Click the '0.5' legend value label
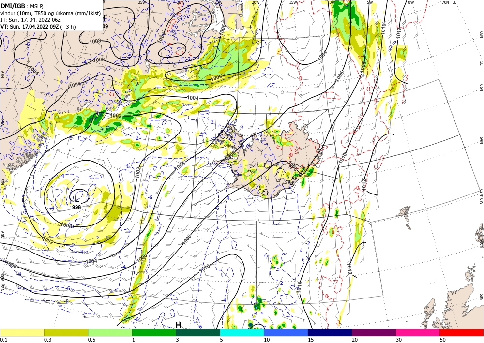The height and width of the screenshot is (343, 484). [x=91, y=340]
